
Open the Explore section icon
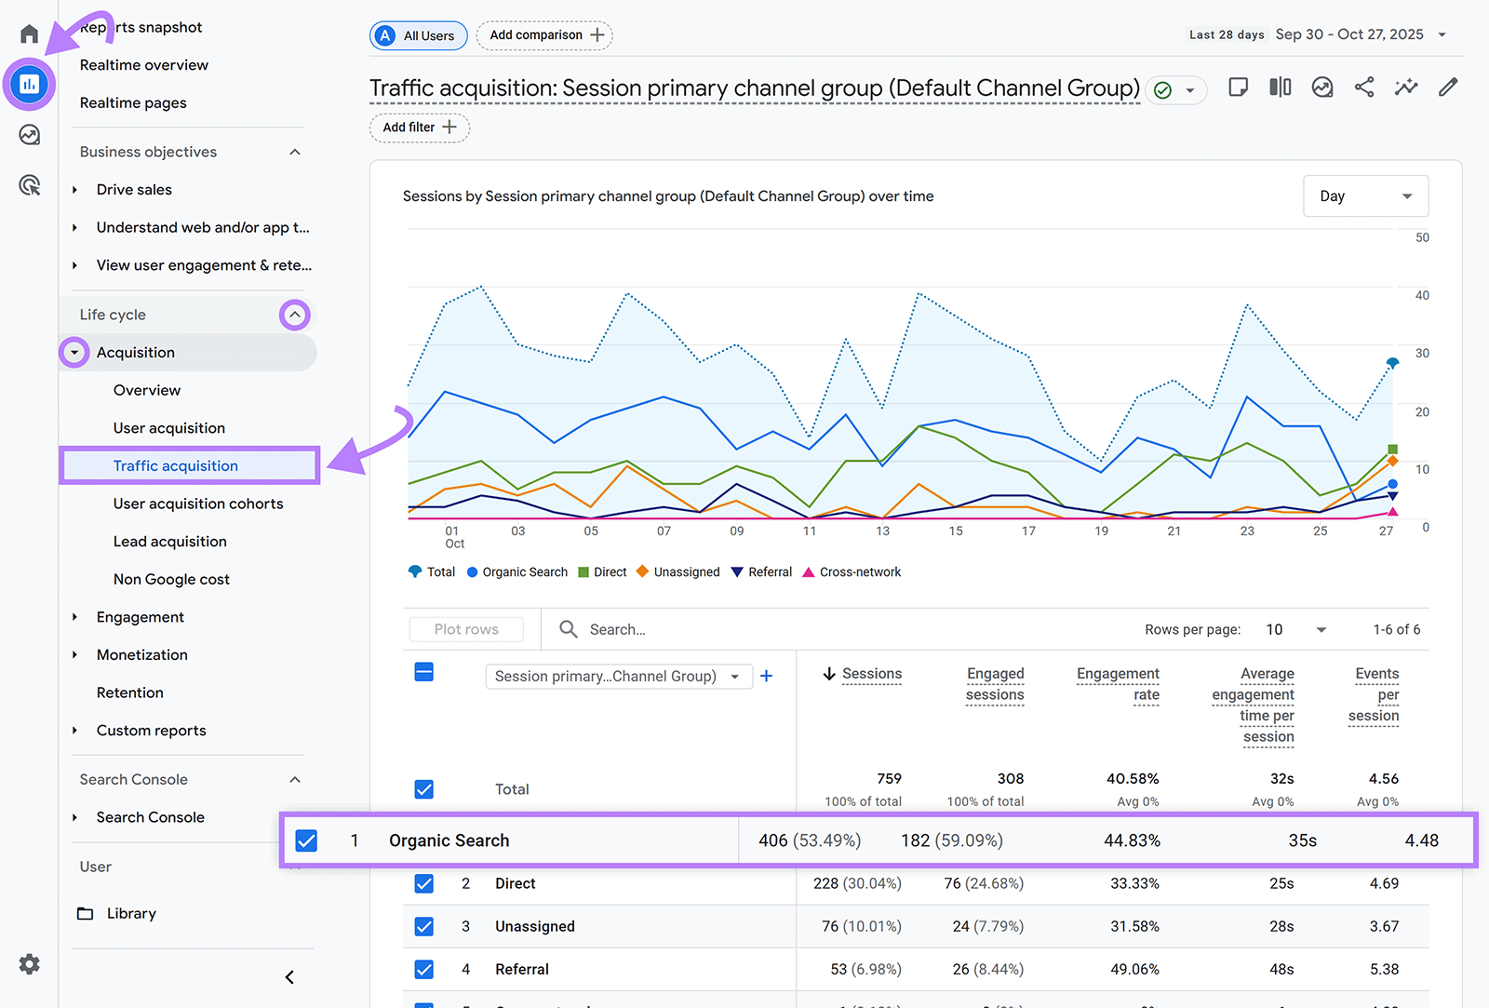[x=29, y=134]
